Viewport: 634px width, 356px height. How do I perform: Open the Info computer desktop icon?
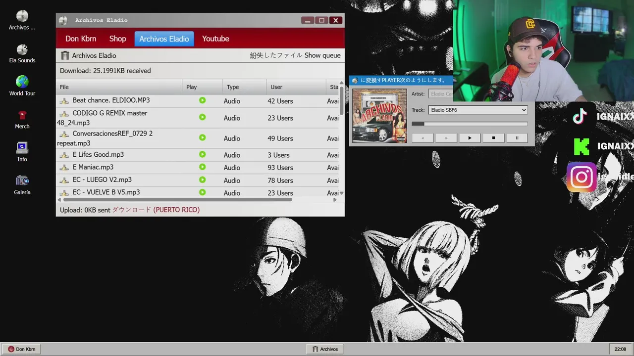coord(22,152)
